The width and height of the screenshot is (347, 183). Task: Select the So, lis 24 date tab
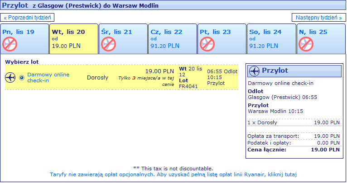tap(271, 39)
